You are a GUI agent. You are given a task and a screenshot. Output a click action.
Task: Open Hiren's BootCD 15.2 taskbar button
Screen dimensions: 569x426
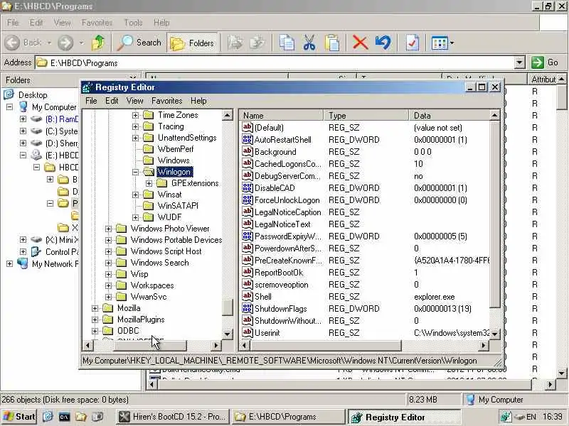(173, 417)
